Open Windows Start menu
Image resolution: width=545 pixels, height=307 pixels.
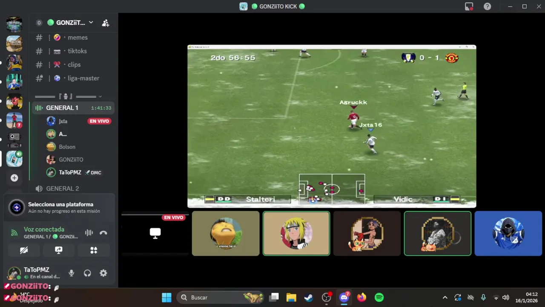click(x=166, y=298)
